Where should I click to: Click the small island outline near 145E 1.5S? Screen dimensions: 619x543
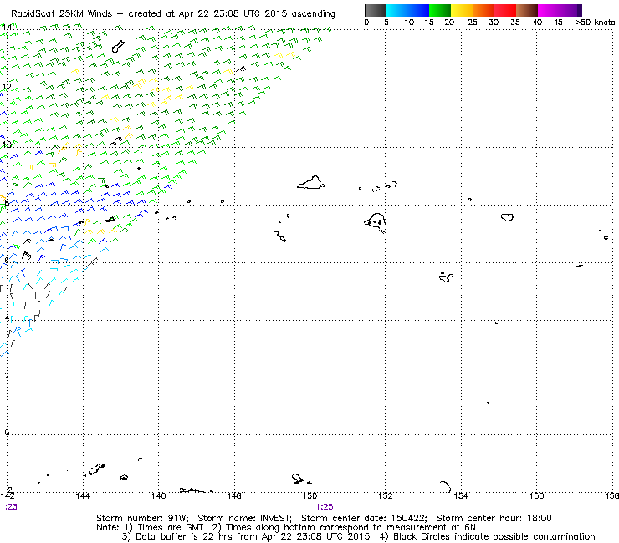[x=124, y=478]
